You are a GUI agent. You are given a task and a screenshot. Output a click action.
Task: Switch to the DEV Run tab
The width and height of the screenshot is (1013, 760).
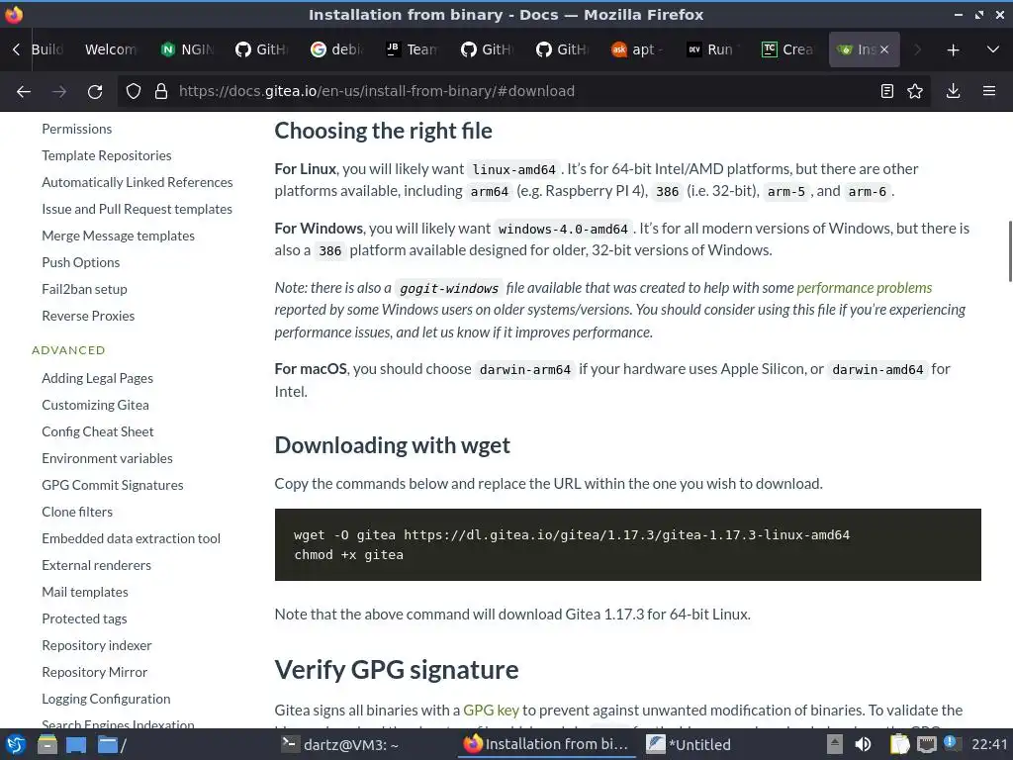(712, 49)
